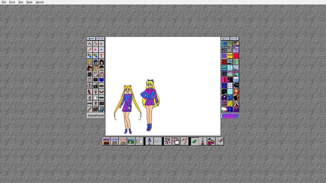Choose the pink shirt stamp

click(101, 74)
